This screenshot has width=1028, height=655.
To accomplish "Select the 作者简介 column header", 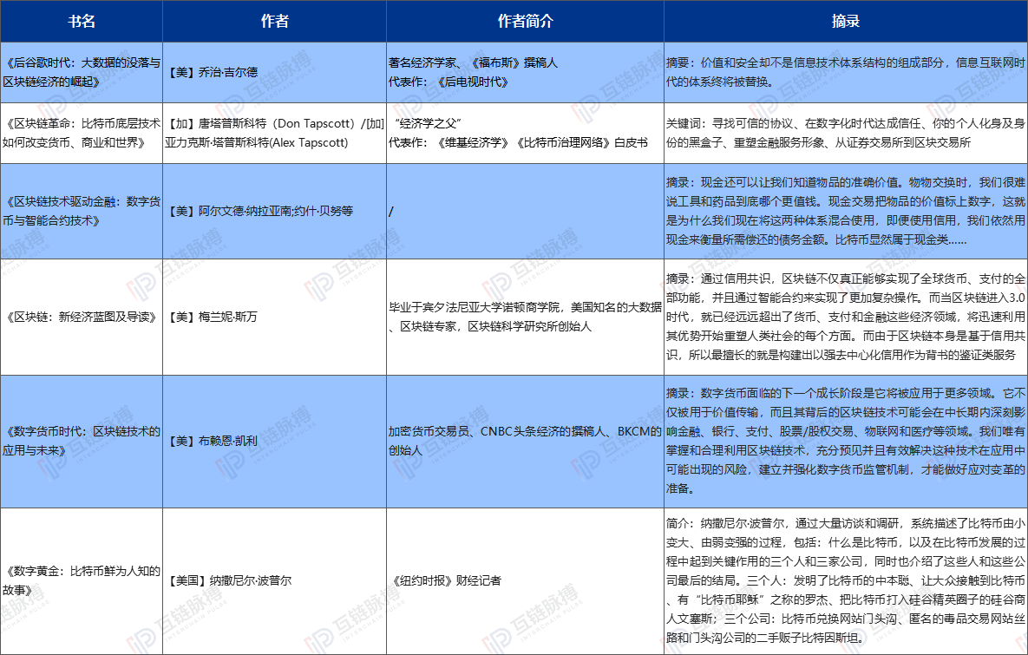I will 525,21.
